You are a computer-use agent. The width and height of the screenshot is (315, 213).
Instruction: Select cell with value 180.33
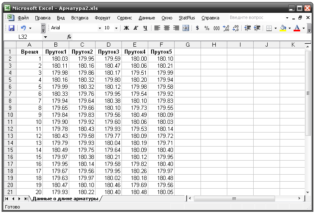point(56,94)
